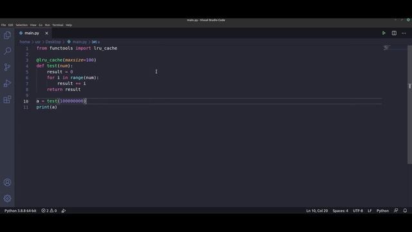Open errors and warnings problems indicator
Image resolution: width=412 pixels, height=232 pixels.
click(49, 211)
